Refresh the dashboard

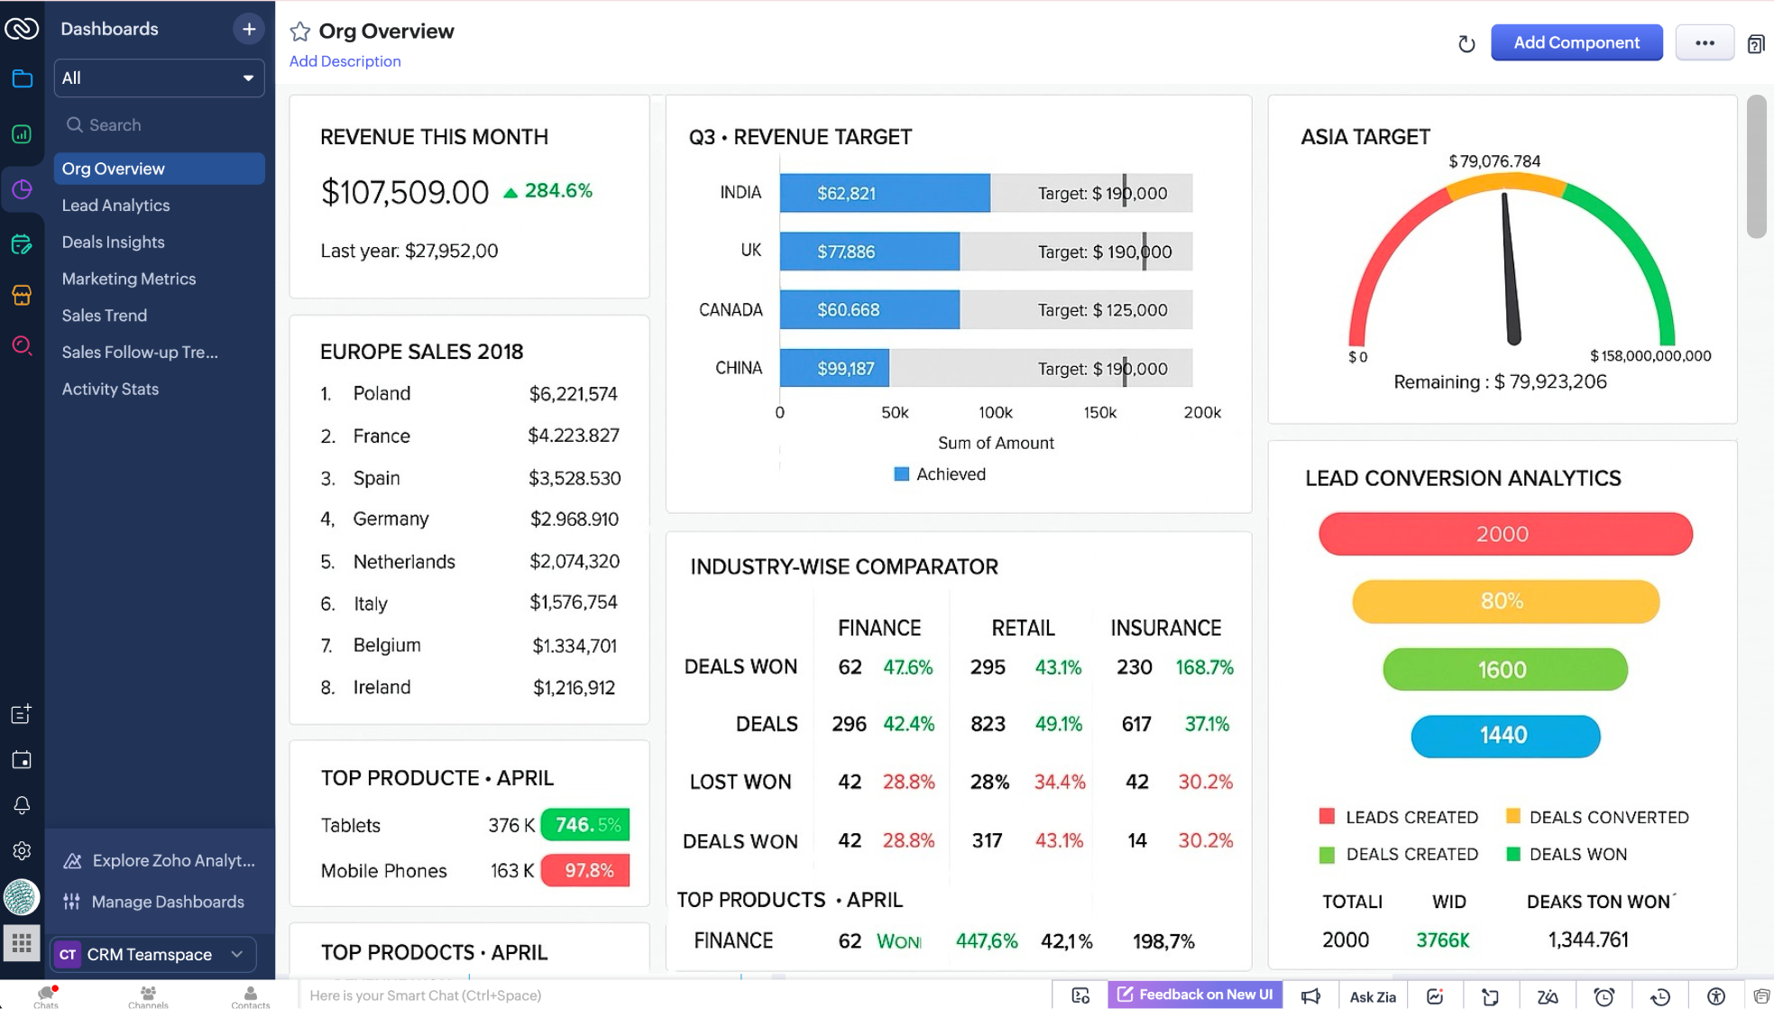pos(1466,43)
